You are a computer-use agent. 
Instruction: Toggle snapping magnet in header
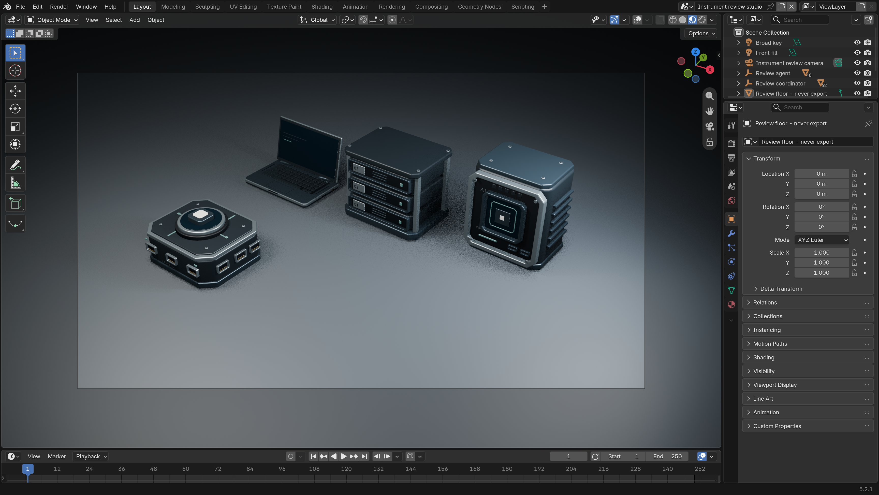coord(363,20)
